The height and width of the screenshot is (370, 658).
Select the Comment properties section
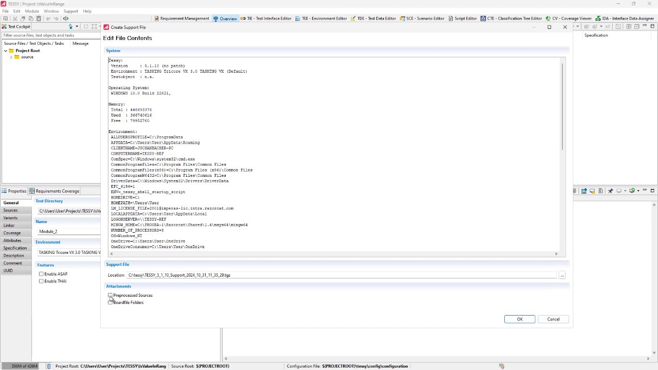point(17,263)
